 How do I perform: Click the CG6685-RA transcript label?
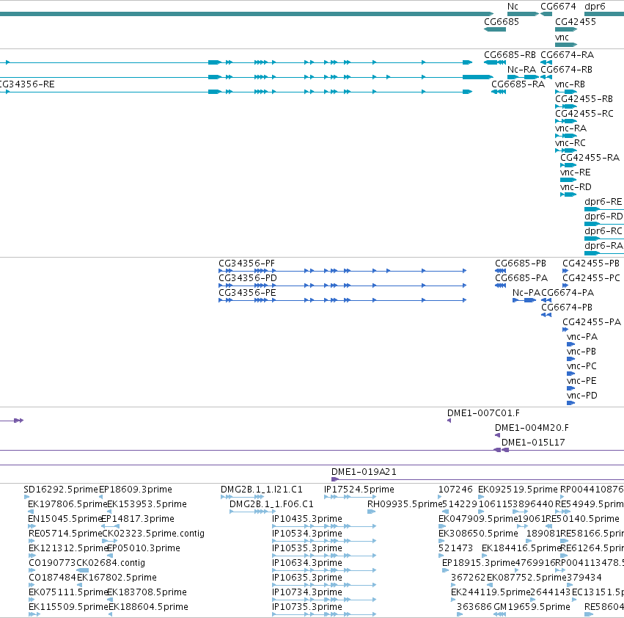[x=518, y=84]
